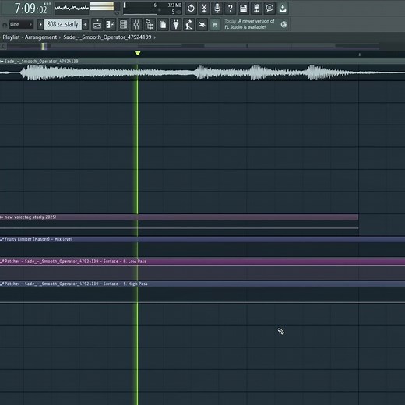The height and width of the screenshot is (405, 405).
Task: Click the Low Pass automation clip body
Action: point(202,273)
